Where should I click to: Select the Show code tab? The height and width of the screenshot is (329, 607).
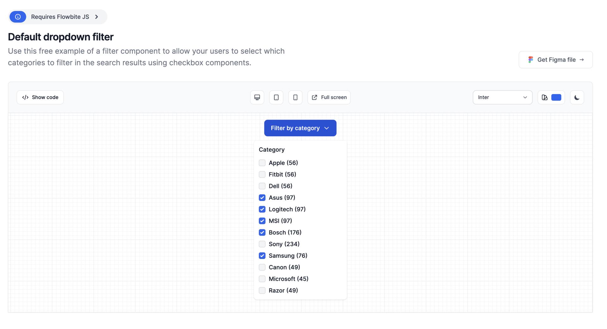coord(40,97)
